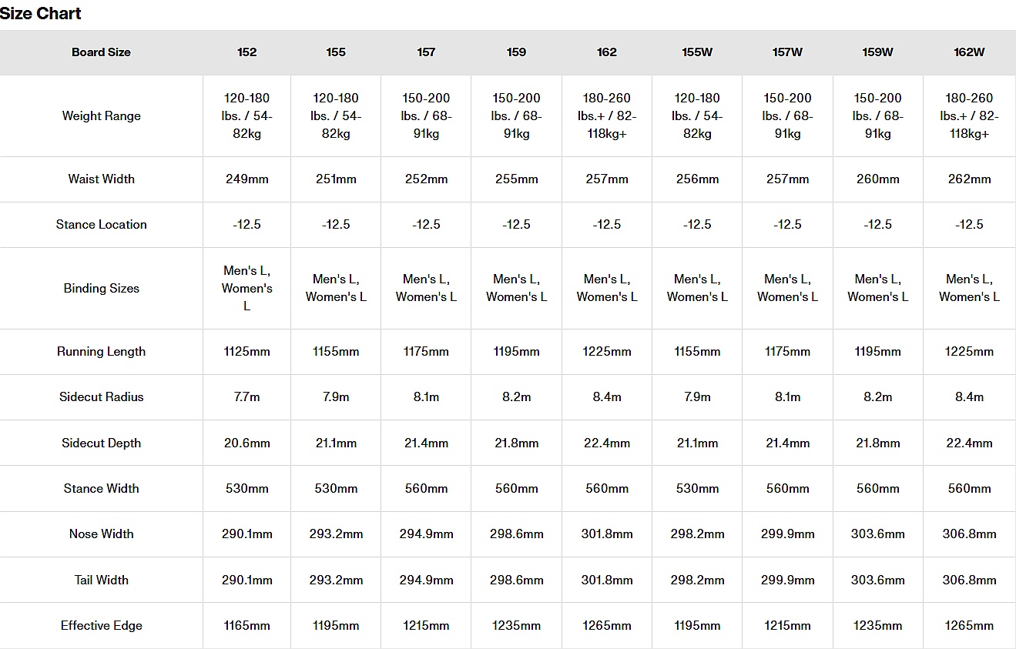Select the Waist Width row label
This screenshot has height=649, width=1016.
(x=101, y=179)
